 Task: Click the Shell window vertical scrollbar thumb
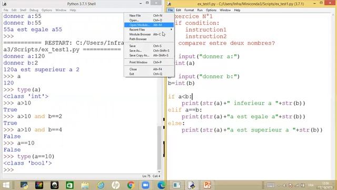pyautogui.click(x=159, y=148)
